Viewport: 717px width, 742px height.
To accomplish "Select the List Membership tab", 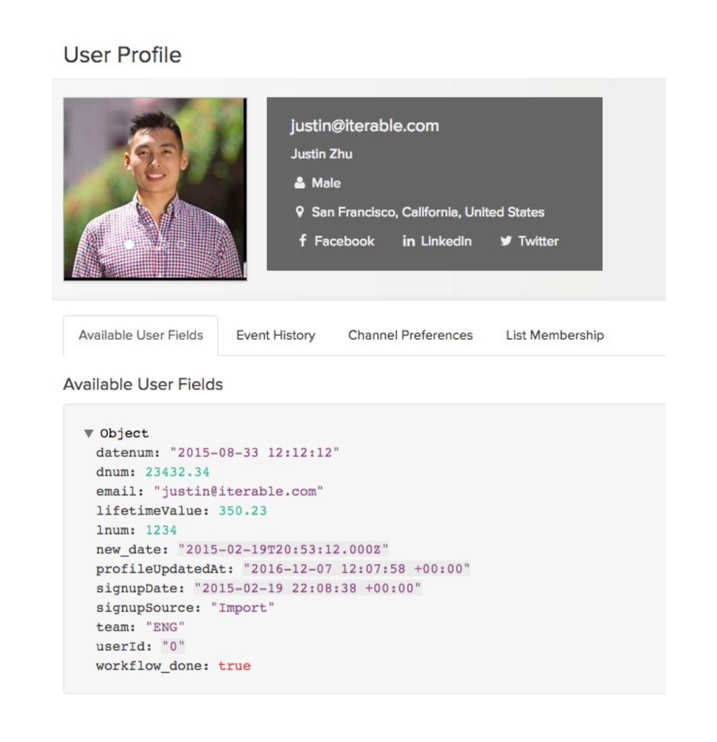I will click(554, 335).
